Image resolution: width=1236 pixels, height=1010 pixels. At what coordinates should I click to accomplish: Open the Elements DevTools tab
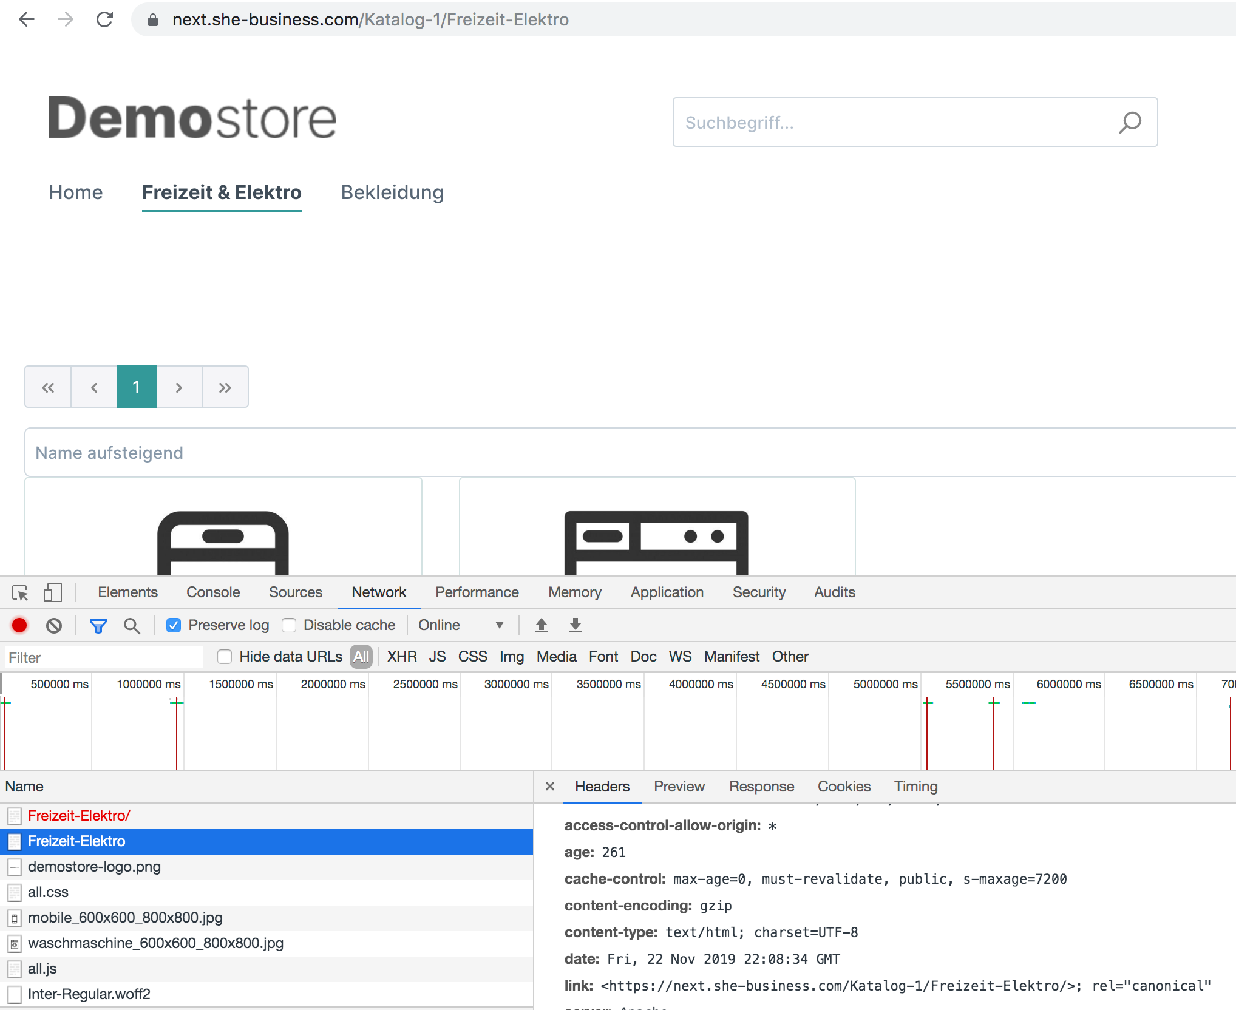[127, 592]
